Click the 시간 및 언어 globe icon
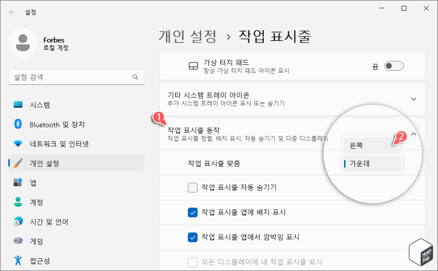 coord(18,221)
